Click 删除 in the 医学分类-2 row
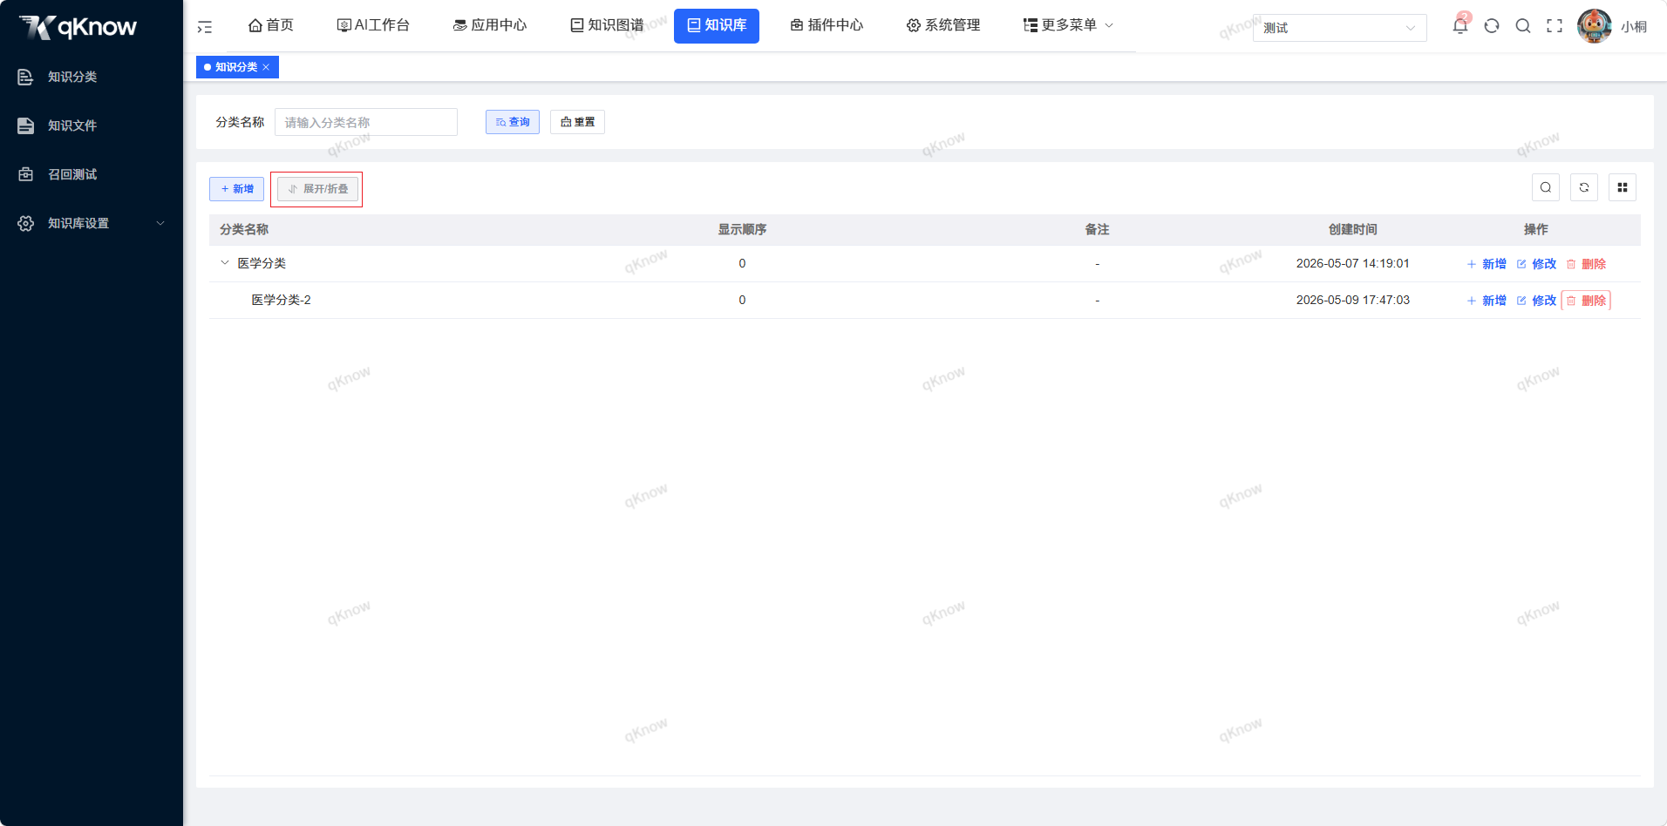Screen dimensions: 1667x826 1586,301
